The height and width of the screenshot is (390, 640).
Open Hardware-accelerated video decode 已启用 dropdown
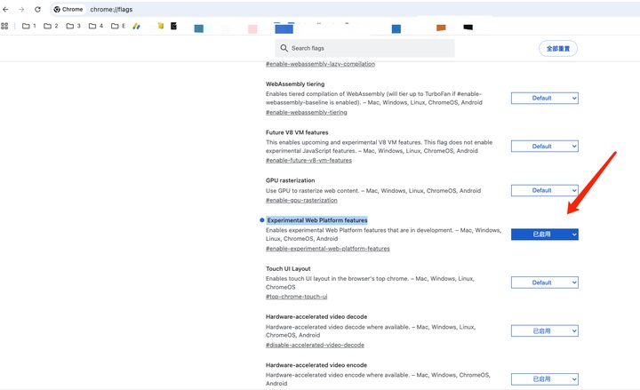coord(544,330)
